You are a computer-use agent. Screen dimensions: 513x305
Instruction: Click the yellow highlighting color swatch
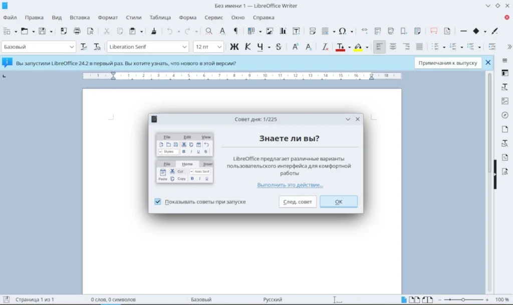(358, 47)
